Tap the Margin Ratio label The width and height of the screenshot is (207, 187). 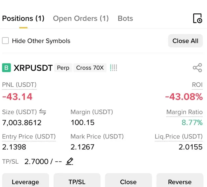[x=184, y=112]
